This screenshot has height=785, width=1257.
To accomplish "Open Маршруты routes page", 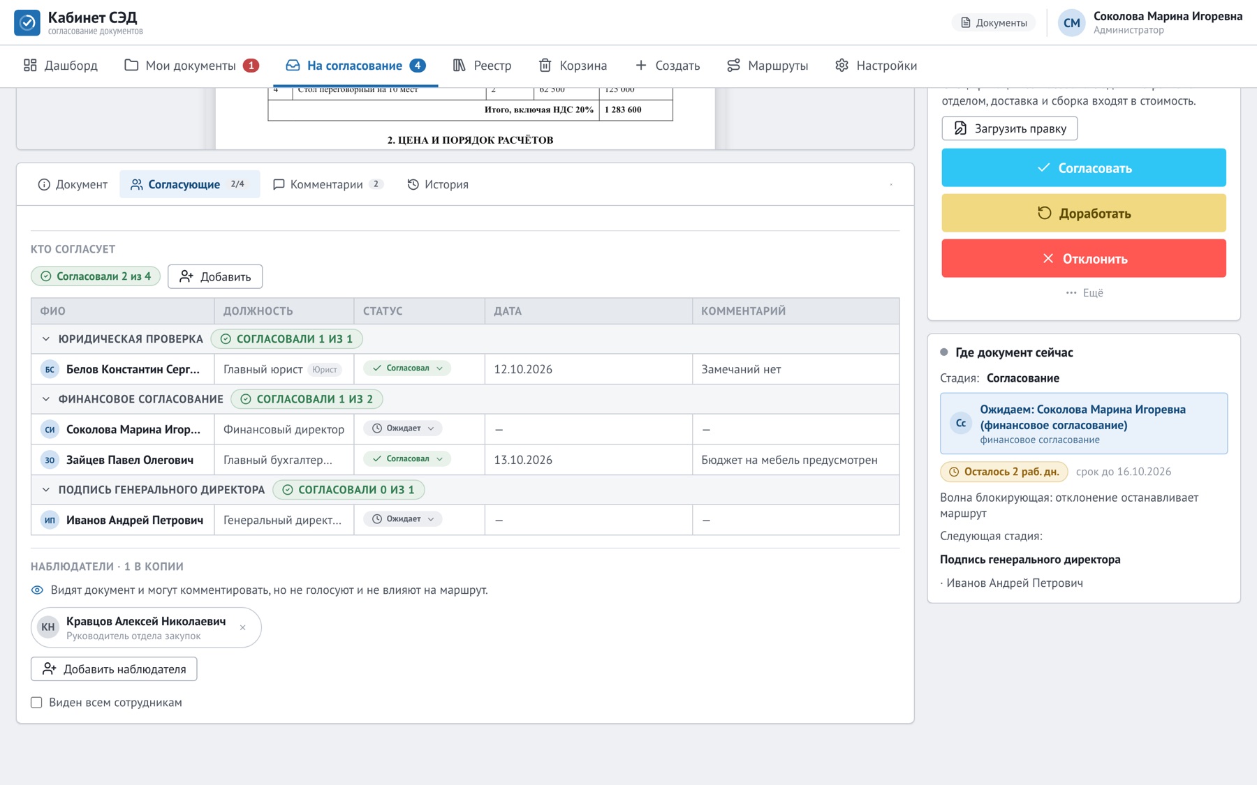I will pos(767,66).
